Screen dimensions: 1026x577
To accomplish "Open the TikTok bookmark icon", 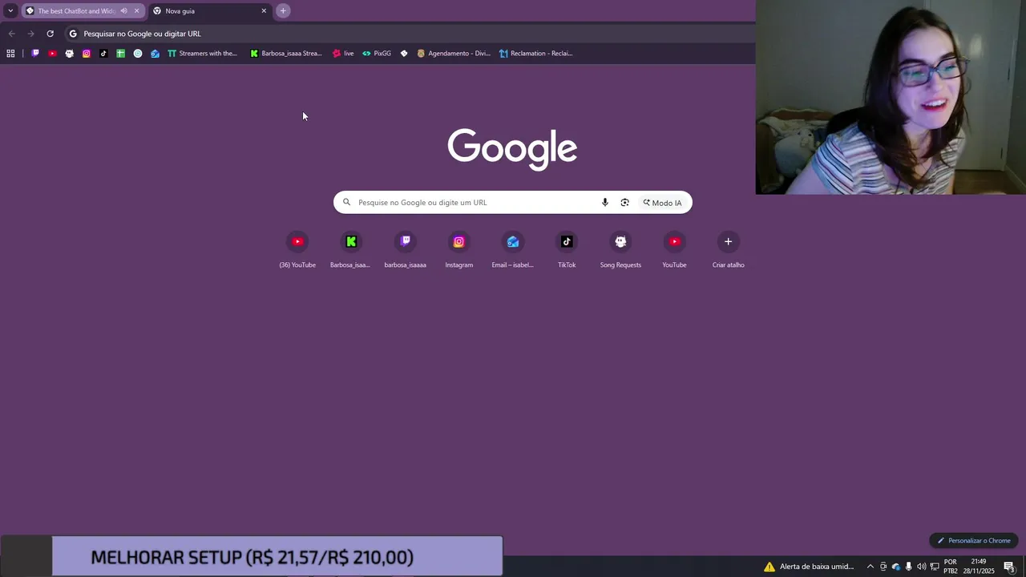I will click(103, 54).
